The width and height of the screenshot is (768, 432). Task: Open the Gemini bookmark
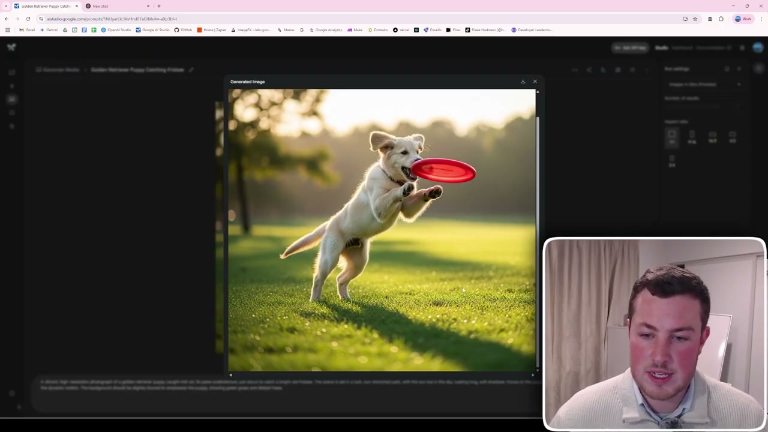pos(49,30)
